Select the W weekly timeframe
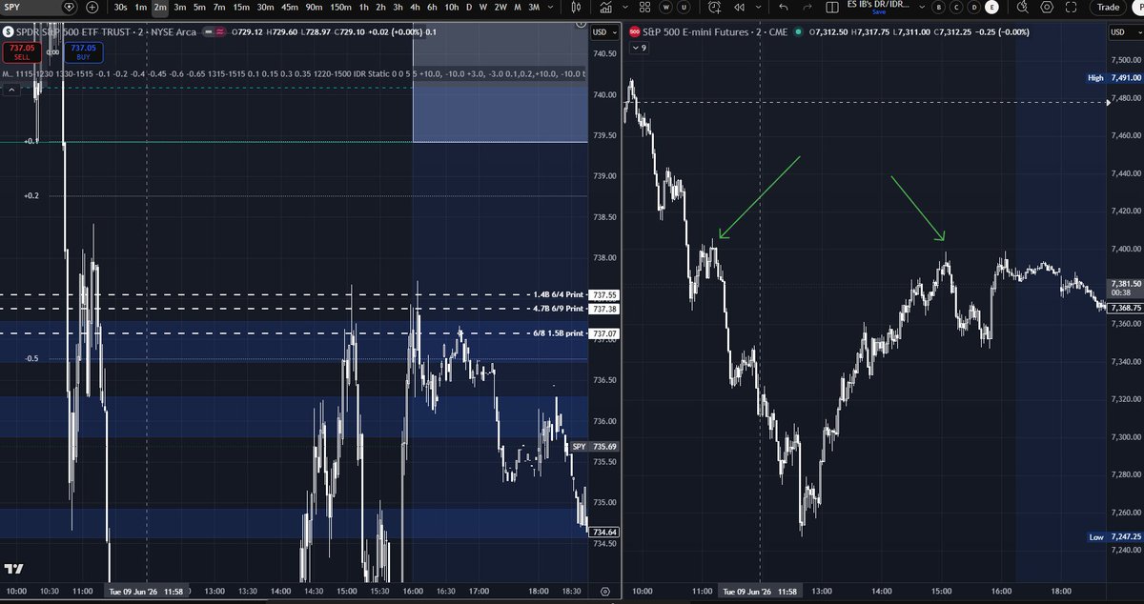Image resolution: width=1144 pixels, height=604 pixels. (x=483, y=7)
